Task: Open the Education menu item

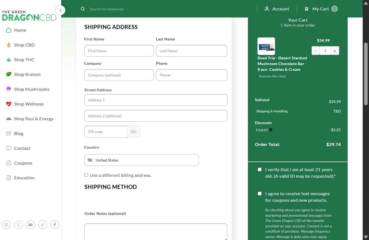Action: pyautogui.click(x=24, y=178)
